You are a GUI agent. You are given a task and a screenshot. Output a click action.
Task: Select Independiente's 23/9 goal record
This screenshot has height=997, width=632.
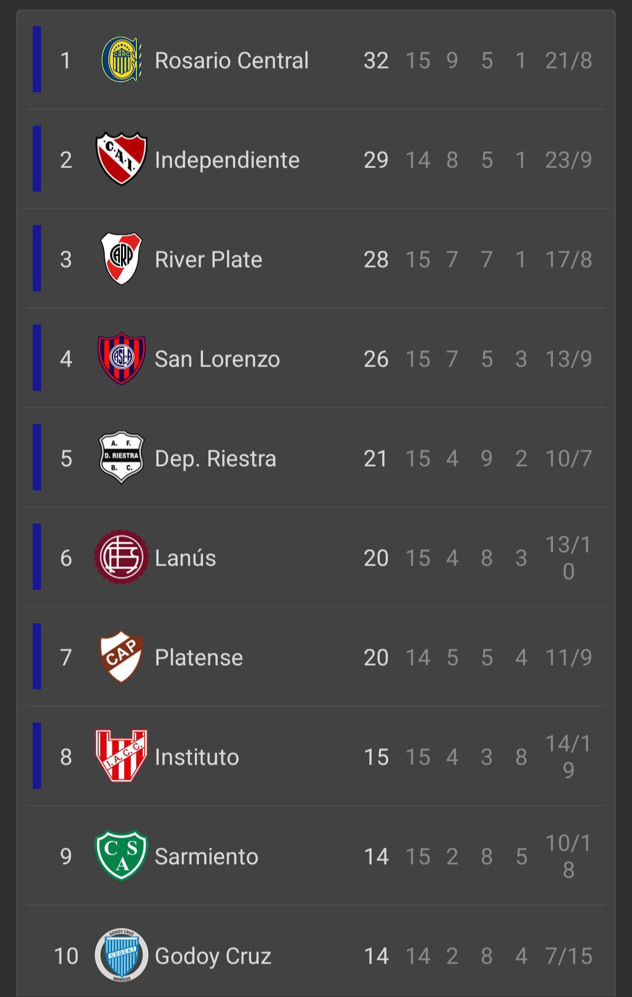point(569,160)
